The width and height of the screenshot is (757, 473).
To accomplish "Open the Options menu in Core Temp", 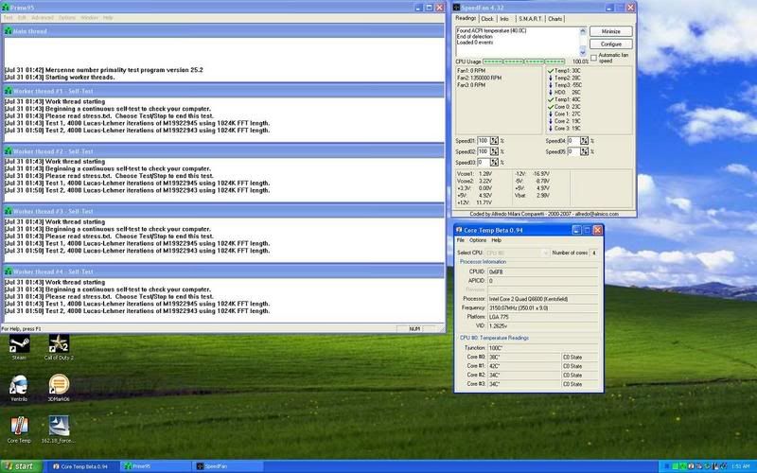I will click(478, 240).
